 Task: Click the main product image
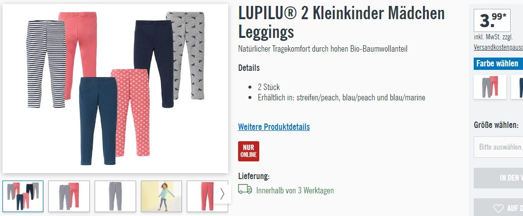115,89
